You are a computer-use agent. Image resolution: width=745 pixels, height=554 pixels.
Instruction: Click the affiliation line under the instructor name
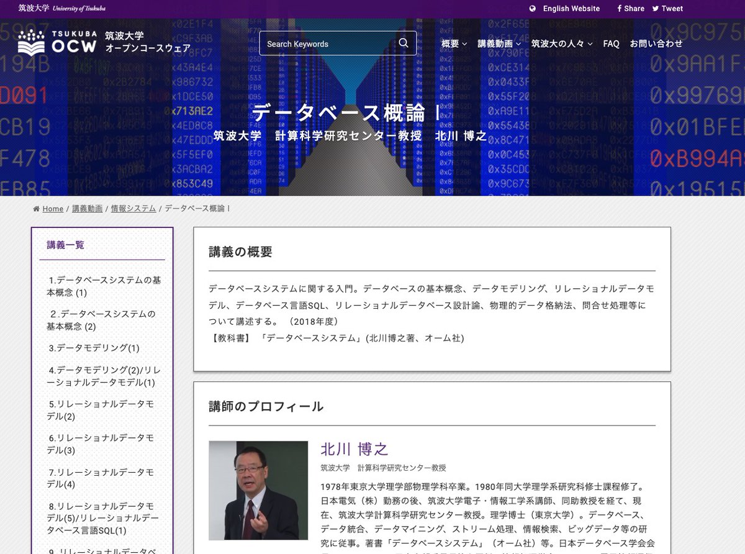point(383,468)
